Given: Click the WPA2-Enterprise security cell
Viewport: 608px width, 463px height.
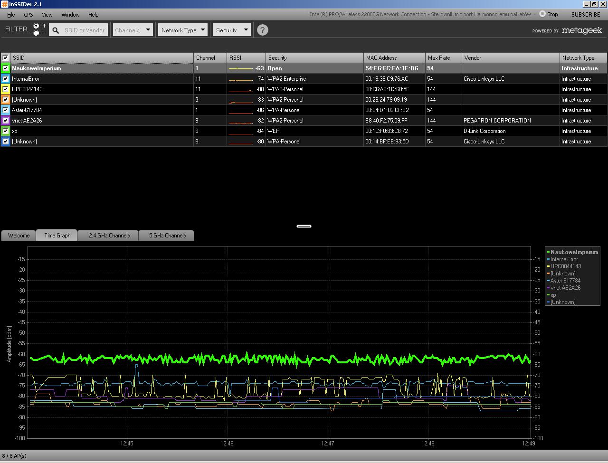Looking at the screenshot, I should [x=286, y=79].
